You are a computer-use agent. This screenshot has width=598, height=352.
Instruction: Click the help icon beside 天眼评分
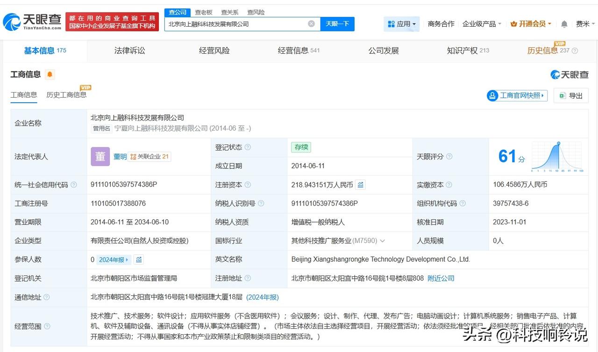pos(449,157)
